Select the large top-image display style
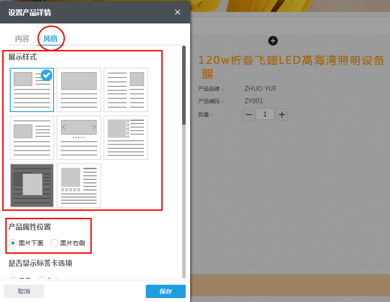 78,90
